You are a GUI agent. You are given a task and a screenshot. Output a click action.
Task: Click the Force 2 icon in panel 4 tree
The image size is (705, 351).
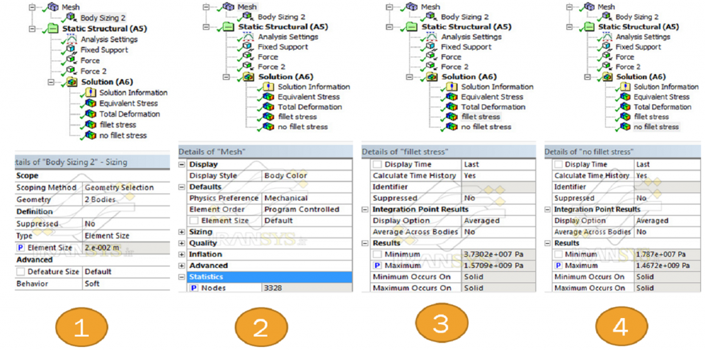pyautogui.click(x=606, y=67)
